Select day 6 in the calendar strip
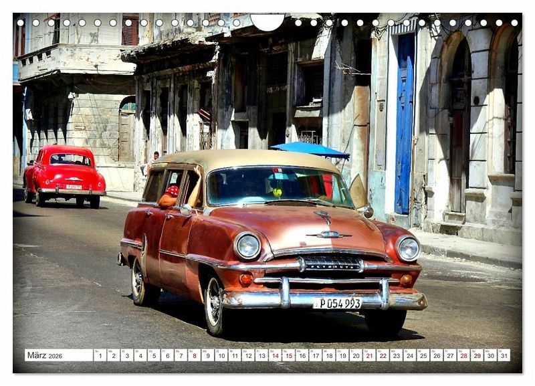 tap(168, 355)
